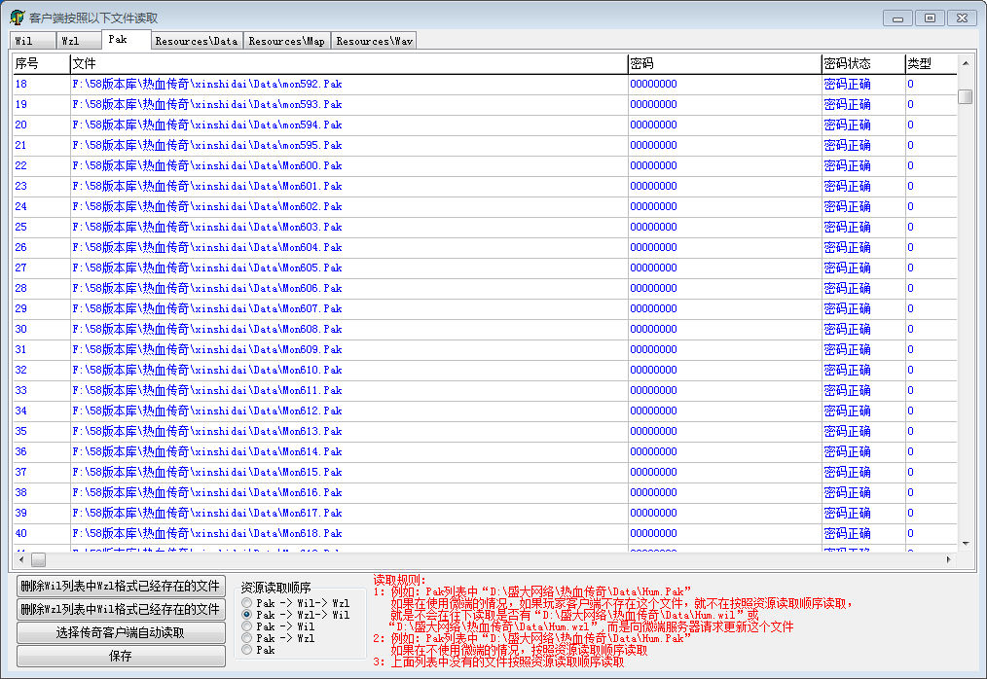Image resolution: width=987 pixels, height=679 pixels.
Task: Select the 'Pak -> Wzl-> Wil' read order
Action: point(247,616)
